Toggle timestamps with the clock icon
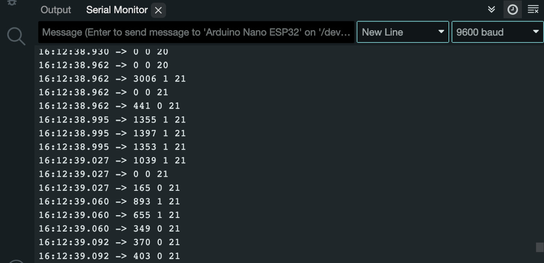 [x=513, y=10]
